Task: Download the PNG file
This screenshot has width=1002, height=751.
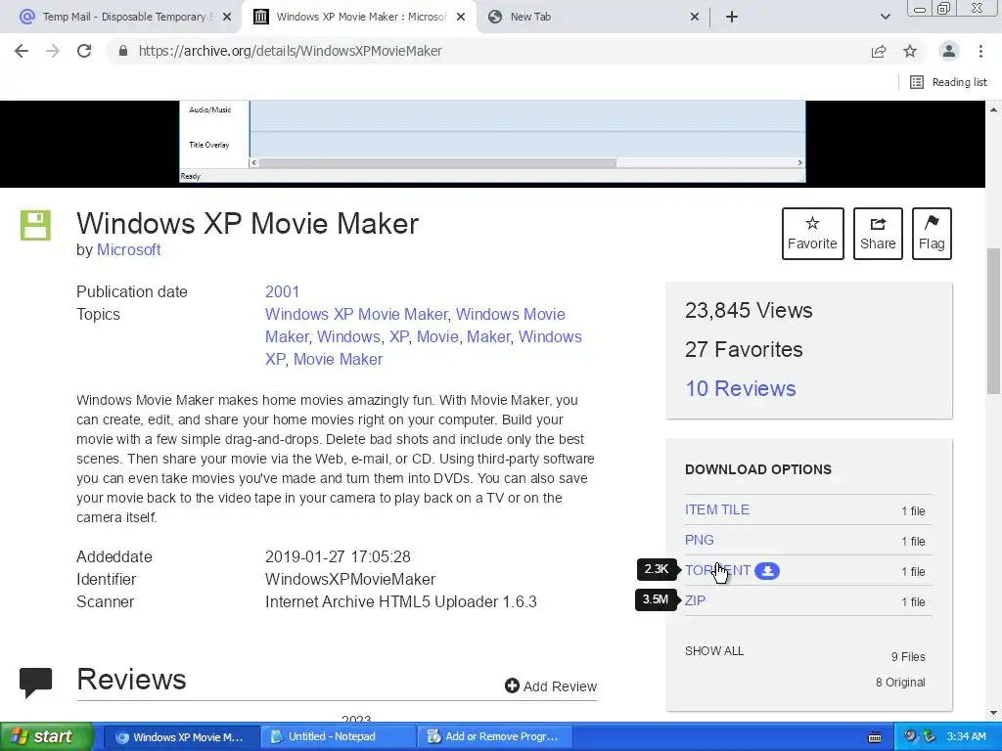Action: click(x=699, y=540)
